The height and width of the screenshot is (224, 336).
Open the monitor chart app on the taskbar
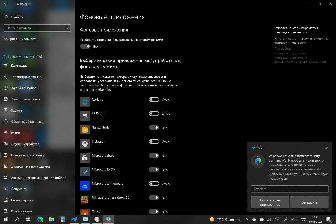(86, 219)
